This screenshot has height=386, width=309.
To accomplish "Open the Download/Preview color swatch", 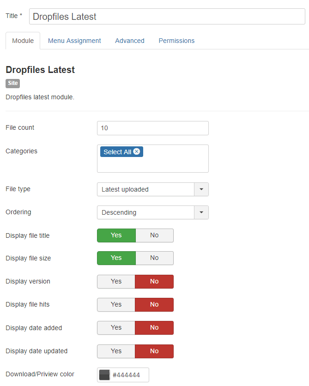I will pos(104,375).
